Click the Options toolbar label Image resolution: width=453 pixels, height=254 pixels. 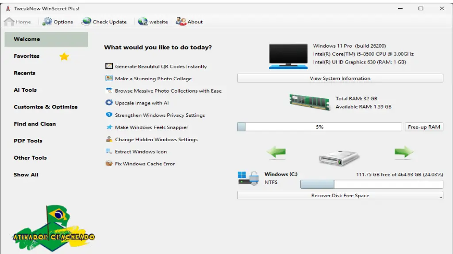pos(63,22)
